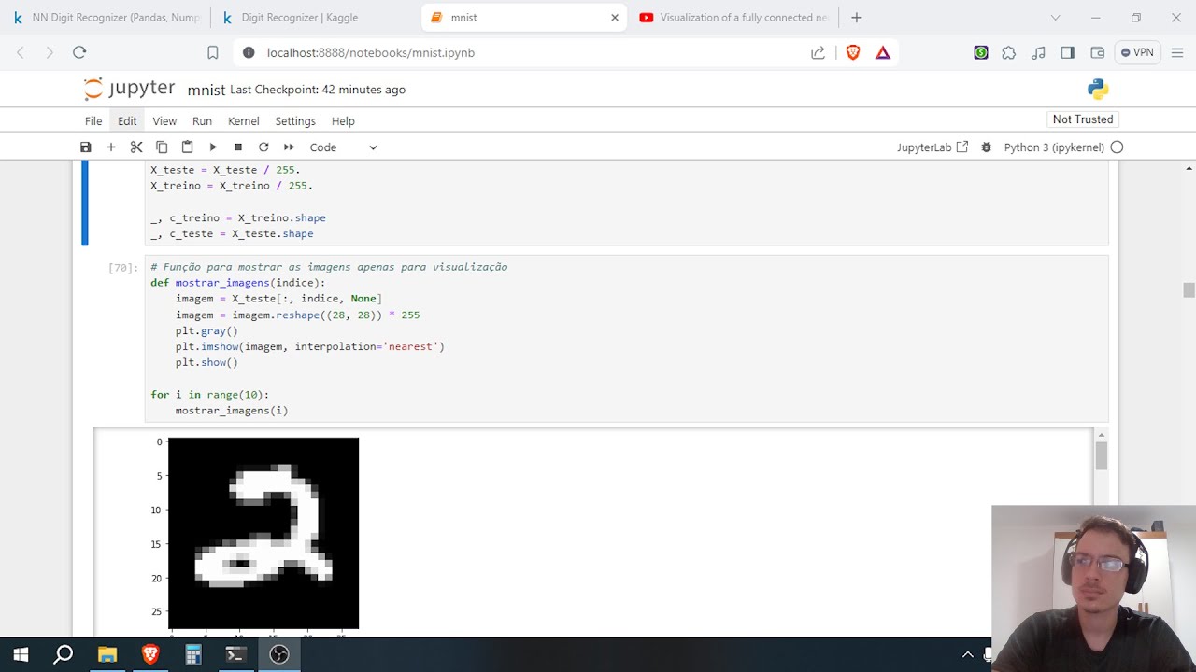
Task: Click the plt.show() code line
Action: coord(206,362)
